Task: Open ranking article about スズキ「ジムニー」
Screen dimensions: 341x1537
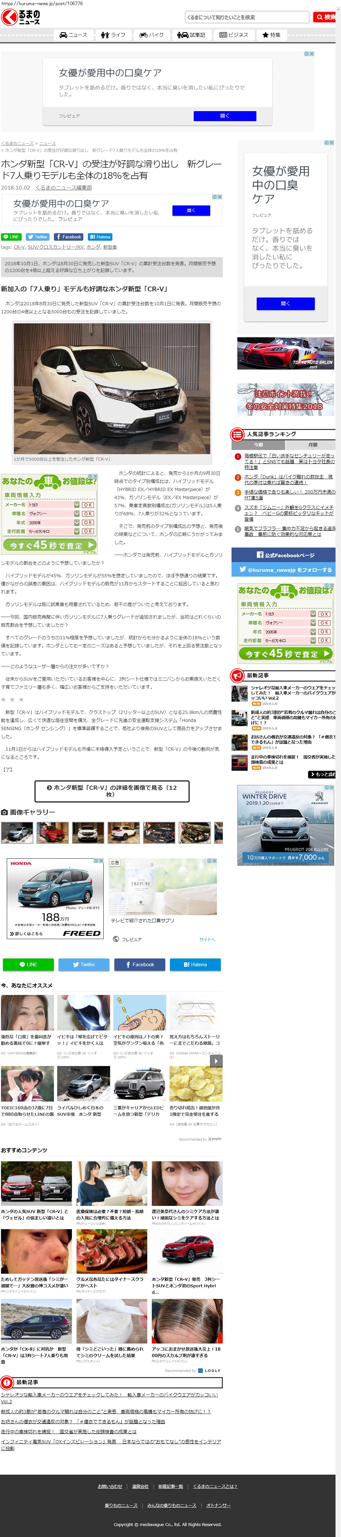Action: 289,513
